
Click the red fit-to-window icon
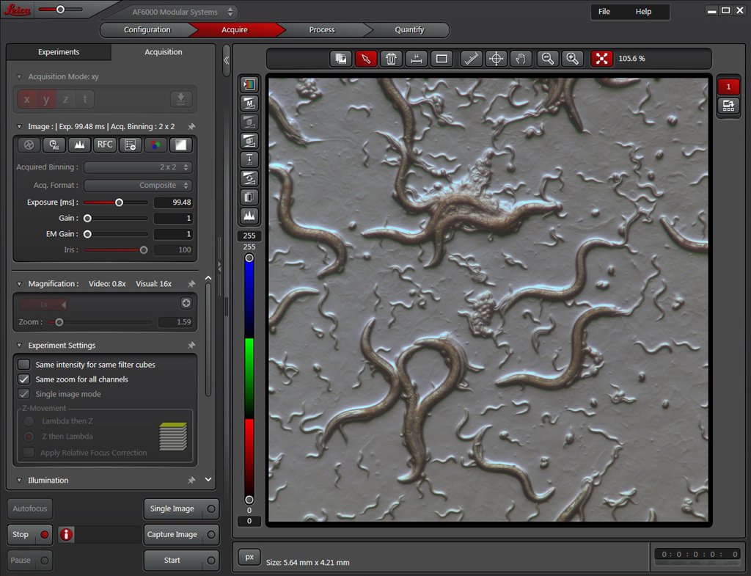coord(601,59)
